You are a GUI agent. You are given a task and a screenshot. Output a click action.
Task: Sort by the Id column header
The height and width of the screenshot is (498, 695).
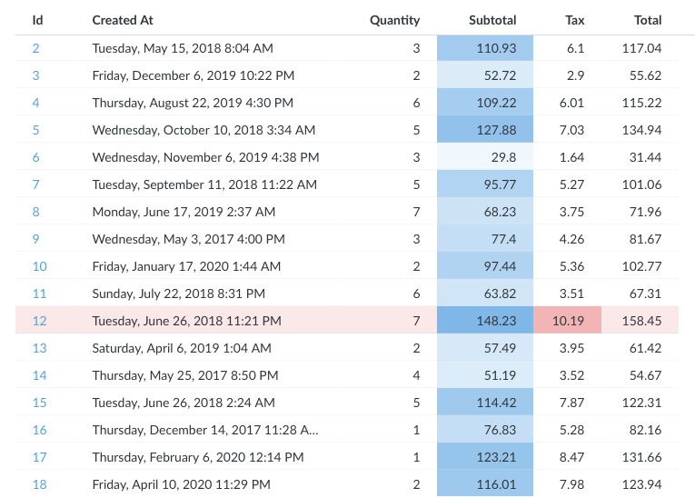coord(37,20)
